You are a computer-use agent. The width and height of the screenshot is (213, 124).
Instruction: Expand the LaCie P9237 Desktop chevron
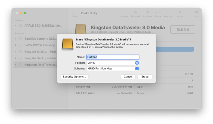point(16,45)
